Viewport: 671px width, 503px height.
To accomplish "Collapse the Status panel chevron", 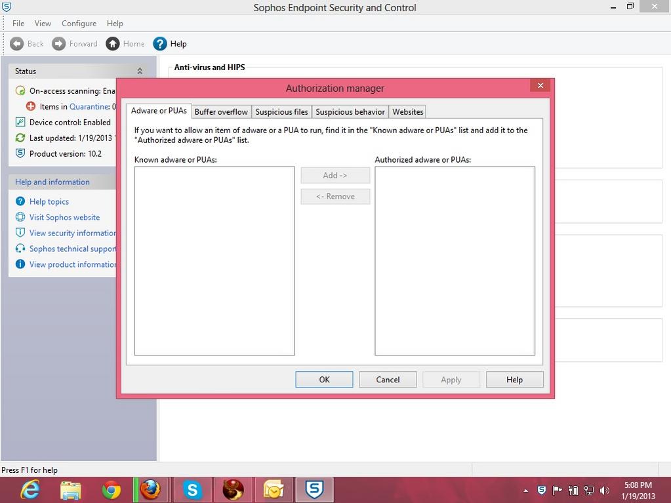I will [x=140, y=71].
